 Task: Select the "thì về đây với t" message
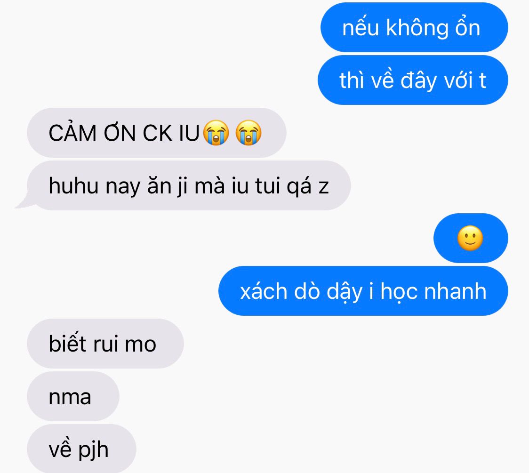click(x=413, y=80)
